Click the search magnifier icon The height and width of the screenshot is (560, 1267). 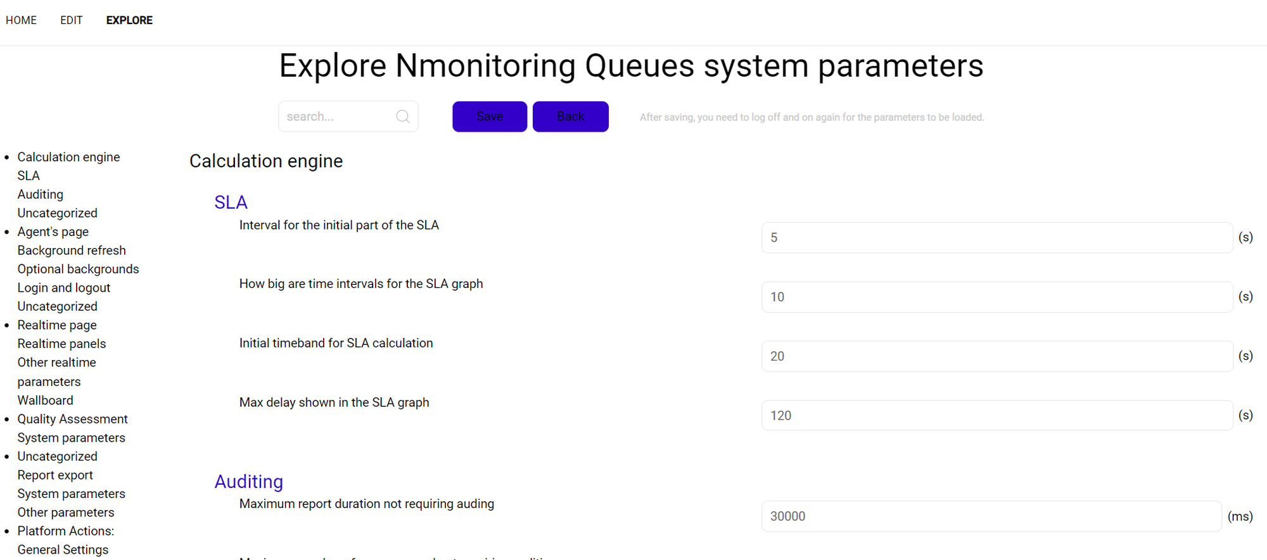[403, 116]
